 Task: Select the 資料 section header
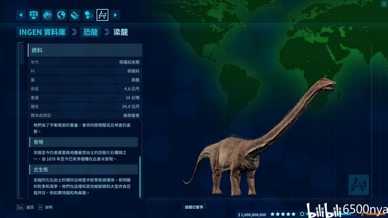coord(85,50)
